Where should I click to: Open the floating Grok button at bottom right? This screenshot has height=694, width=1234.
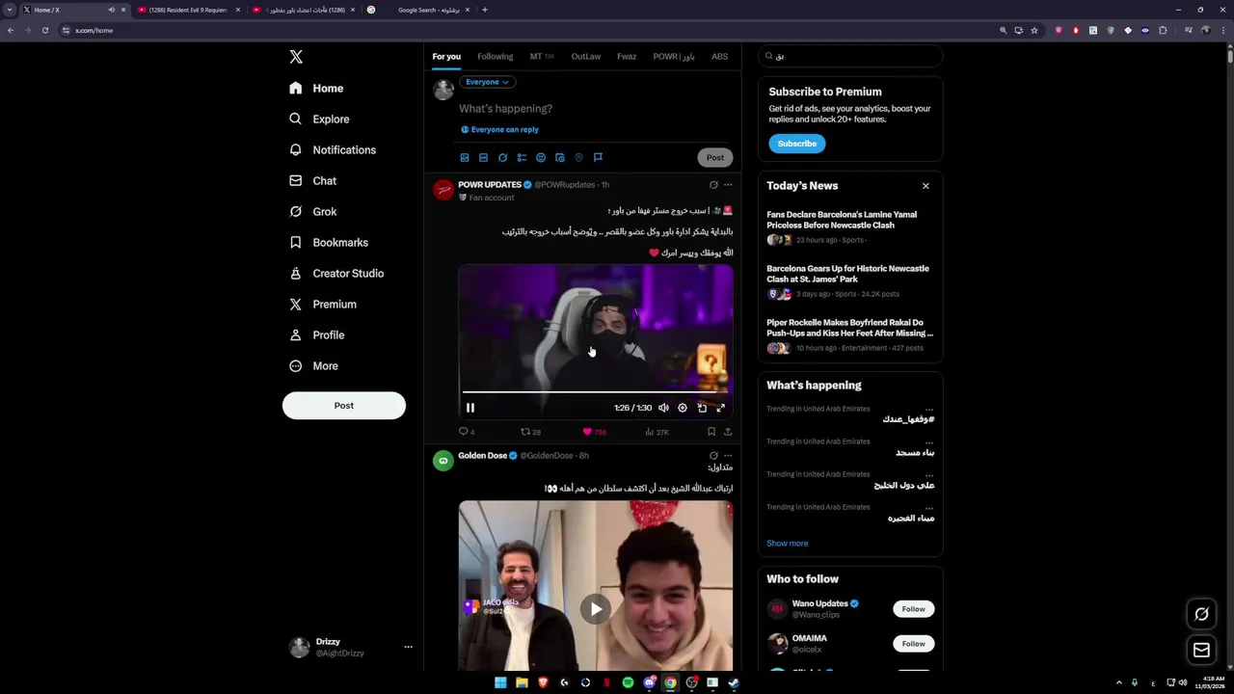tap(1201, 614)
